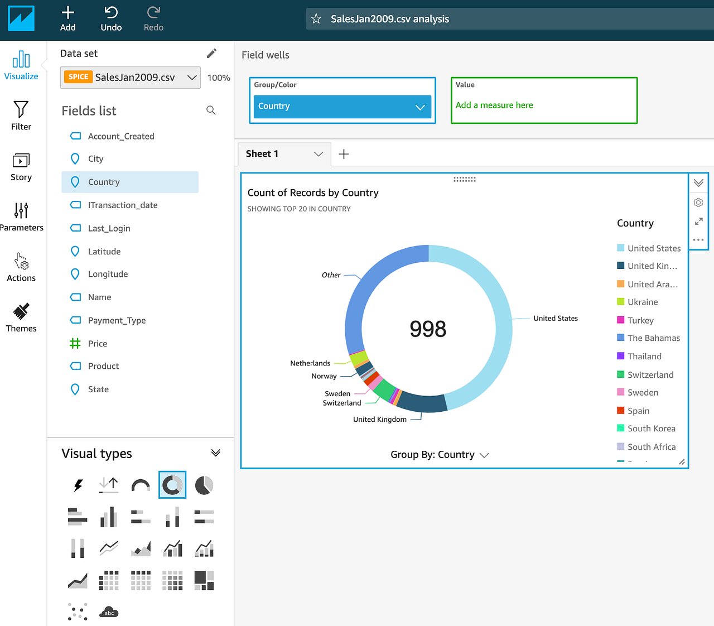714x626 pixels.
Task: Switch to Sheet 1 tab
Action: point(262,153)
